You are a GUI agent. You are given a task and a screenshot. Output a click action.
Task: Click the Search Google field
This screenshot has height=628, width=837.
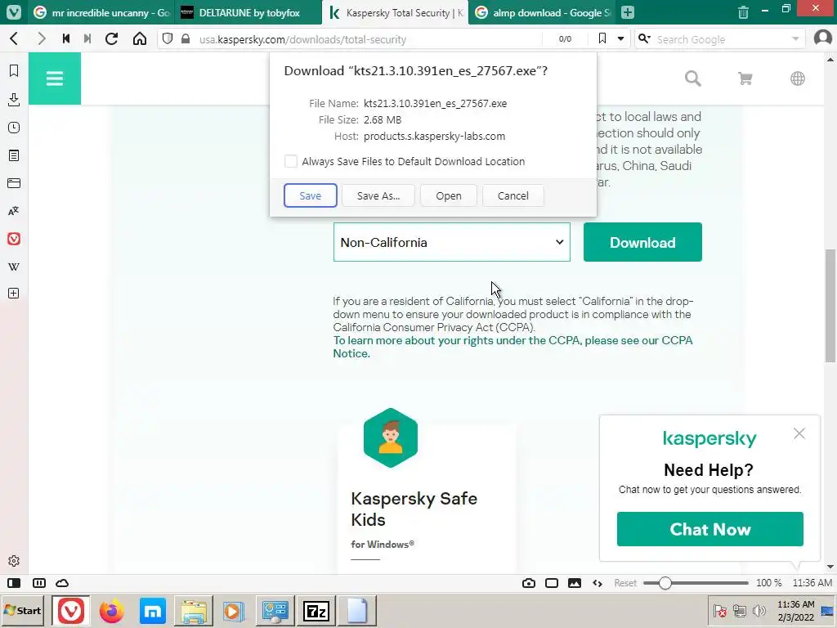click(721, 39)
